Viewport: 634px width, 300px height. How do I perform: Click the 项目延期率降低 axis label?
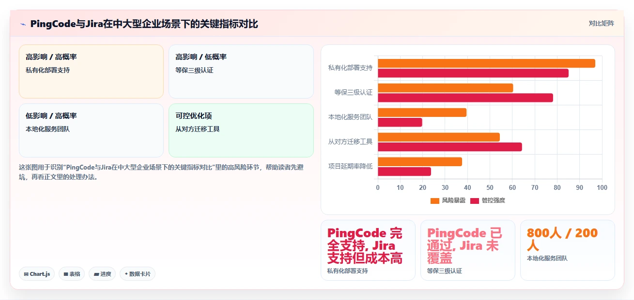(x=350, y=166)
